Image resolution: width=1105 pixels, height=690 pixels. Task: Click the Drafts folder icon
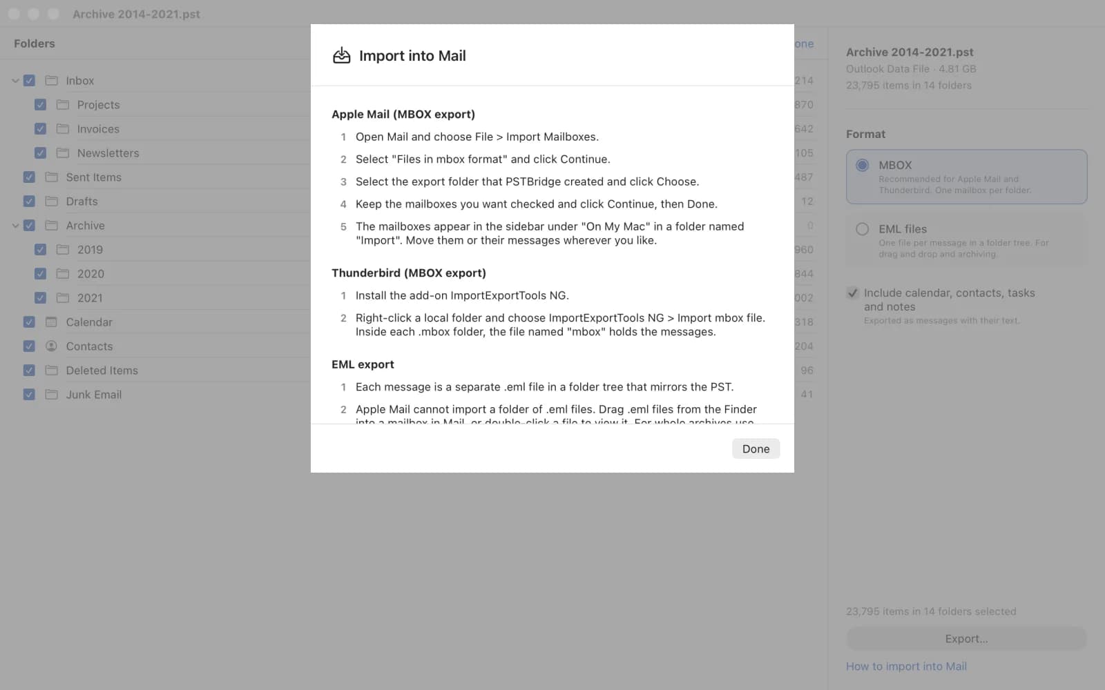51,201
